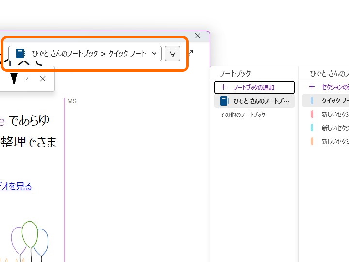Screen dimensions: 349x262
Task: Select the black pen tool in floating toolbar
Action: (x=14, y=77)
